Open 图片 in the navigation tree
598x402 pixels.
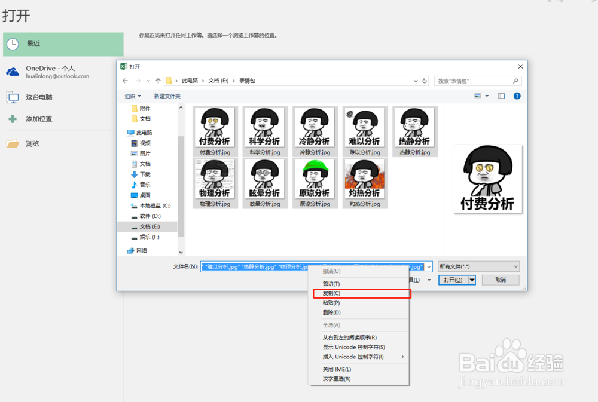click(141, 154)
